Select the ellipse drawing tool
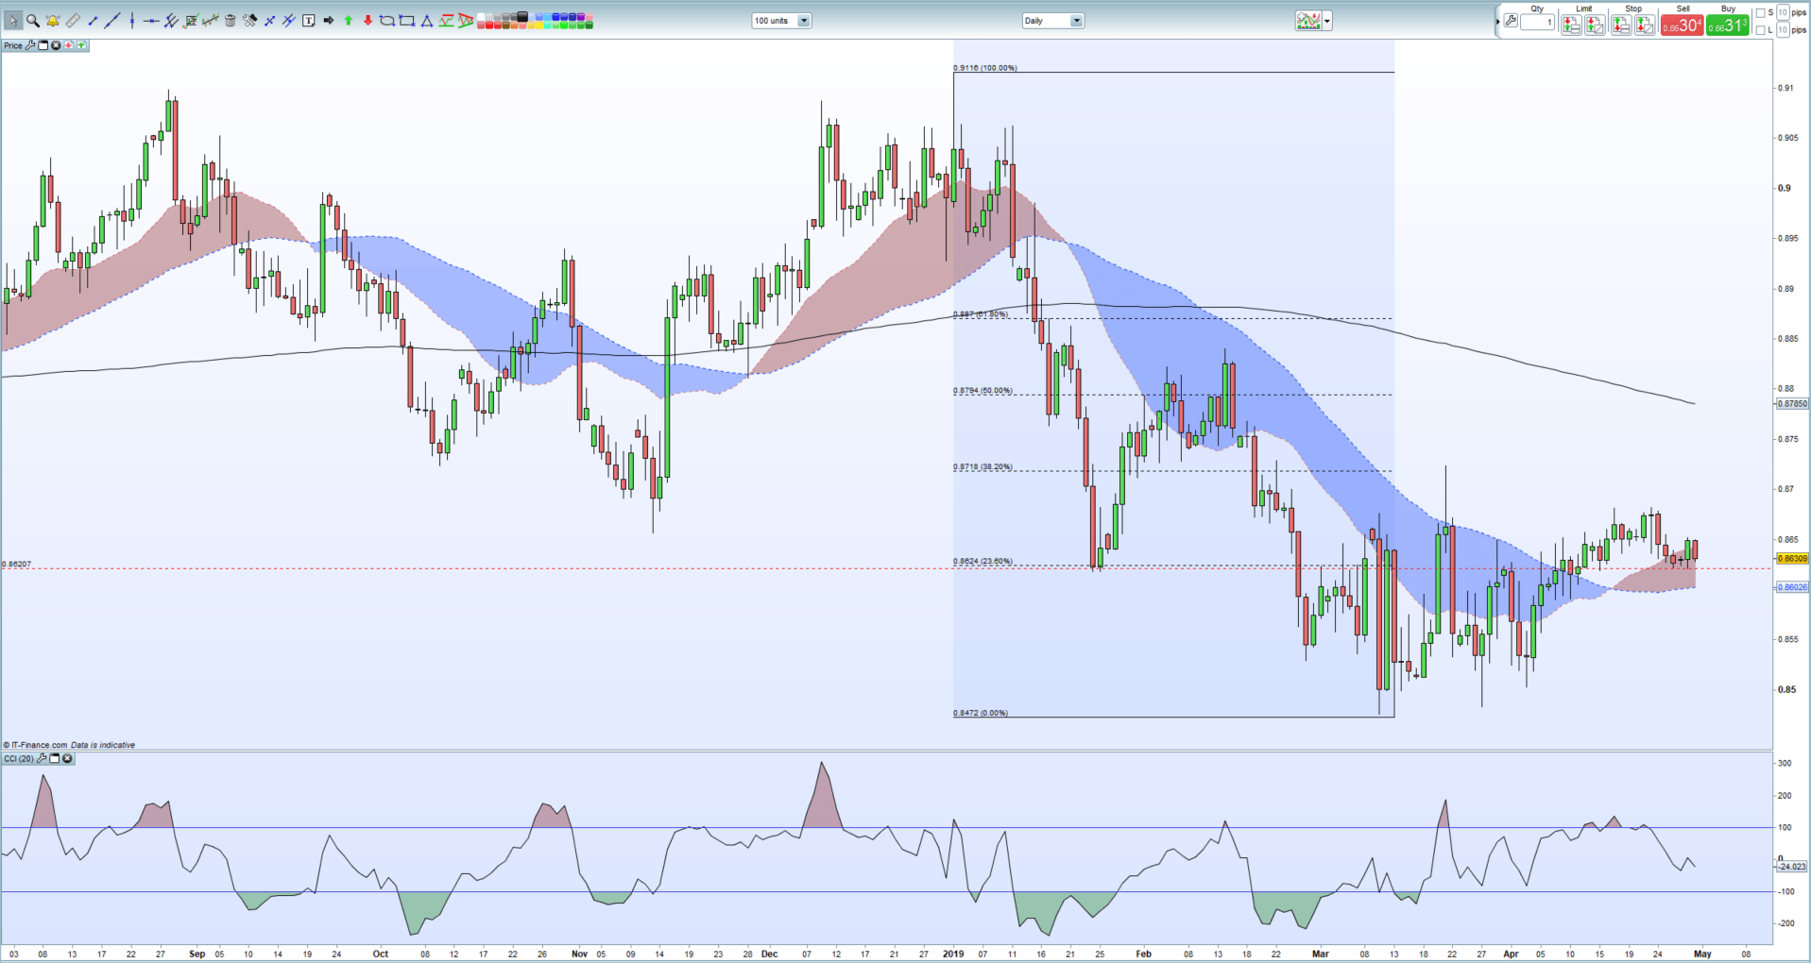This screenshot has width=1811, height=963. point(386,21)
